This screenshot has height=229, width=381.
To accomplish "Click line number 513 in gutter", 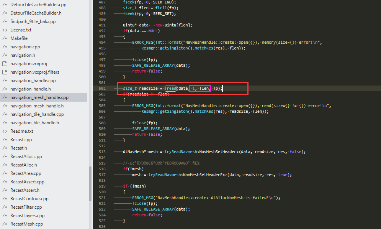I will point(102,152).
